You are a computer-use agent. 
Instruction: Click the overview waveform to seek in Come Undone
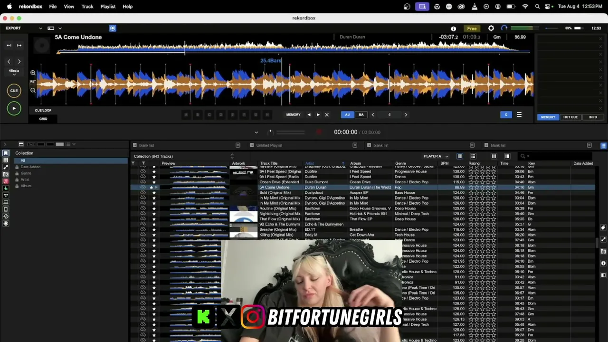pyautogui.click(x=294, y=47)
